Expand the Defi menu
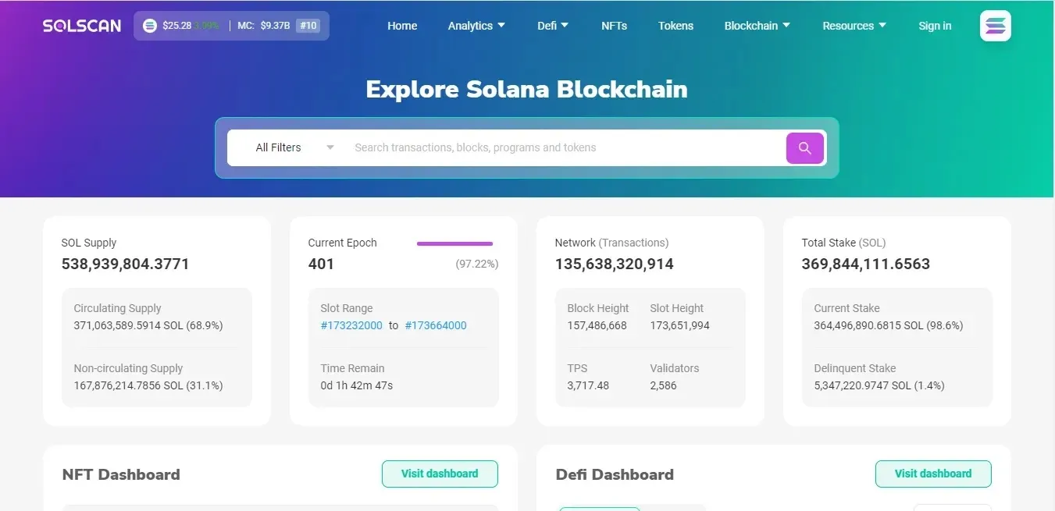The width and height of the screenshot is (1055, 511). pyautogui.click(x=553, y=26)
